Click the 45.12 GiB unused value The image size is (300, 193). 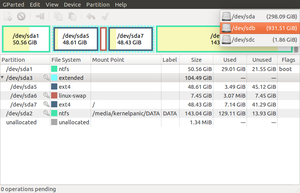[264, 87]
